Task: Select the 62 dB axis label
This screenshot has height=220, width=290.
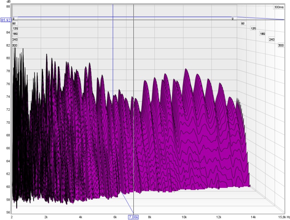Action: (x=8, y=174)
